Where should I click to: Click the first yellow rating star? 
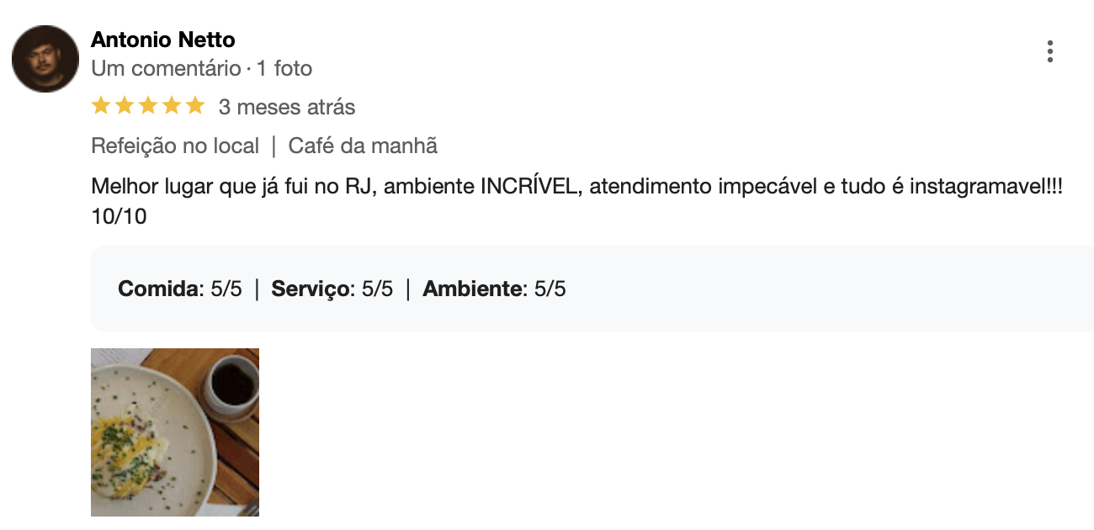[101, 105]
